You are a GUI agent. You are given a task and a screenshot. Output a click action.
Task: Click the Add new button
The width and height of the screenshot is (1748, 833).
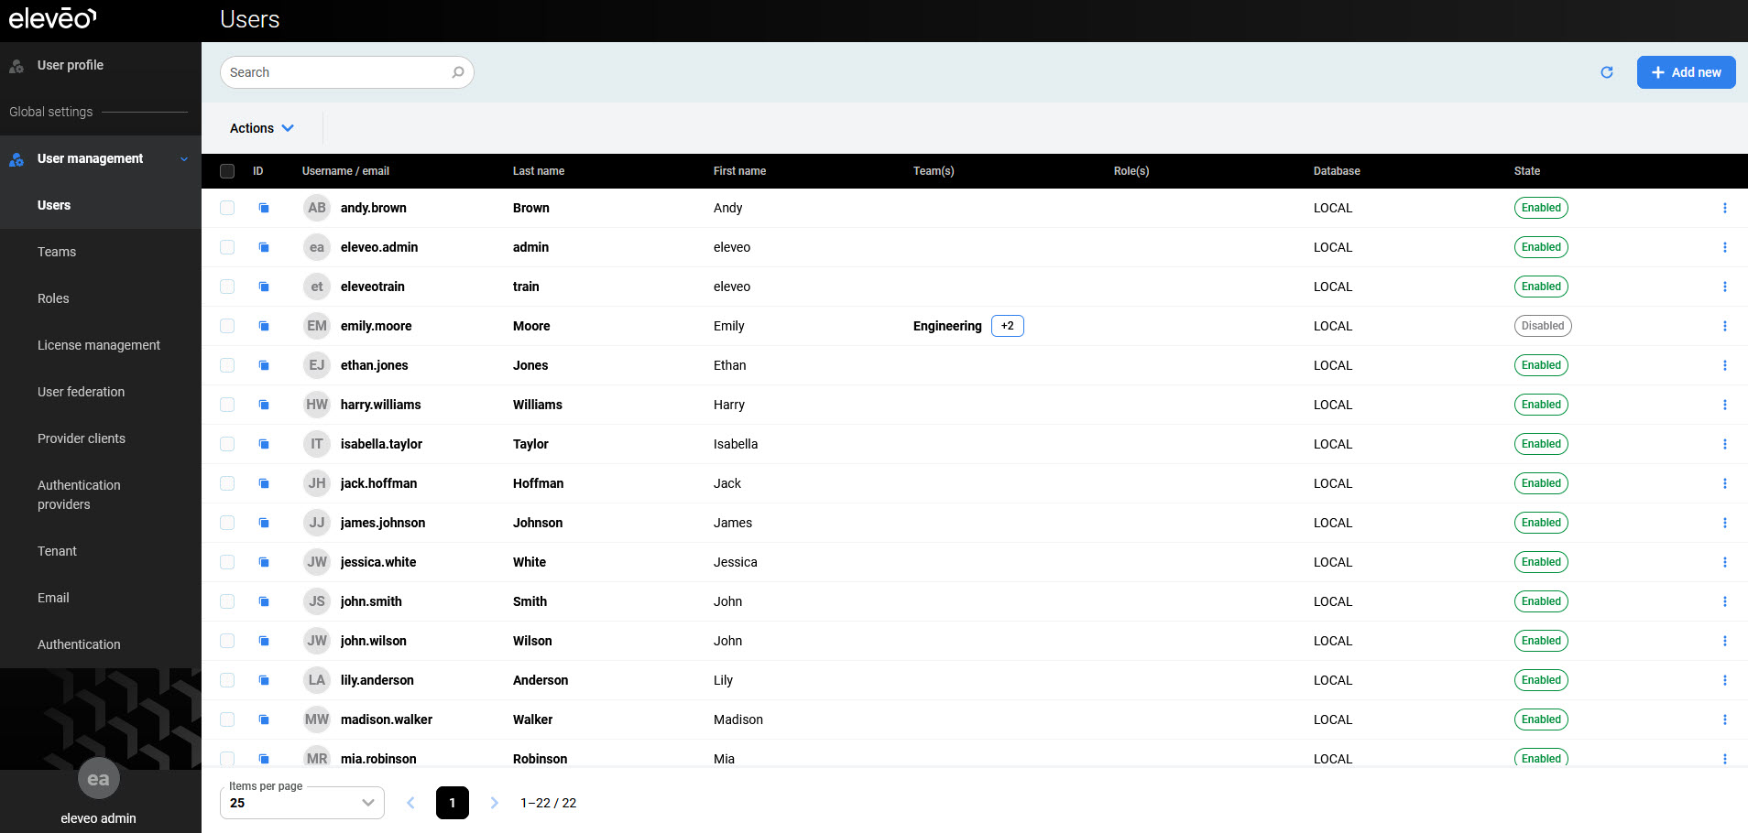tap(1686, 72)
